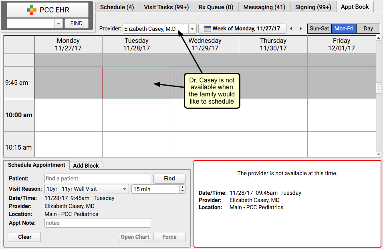Click the Monday 11/27/17 column header
The image size is (383, 250).
coord(68,44)
